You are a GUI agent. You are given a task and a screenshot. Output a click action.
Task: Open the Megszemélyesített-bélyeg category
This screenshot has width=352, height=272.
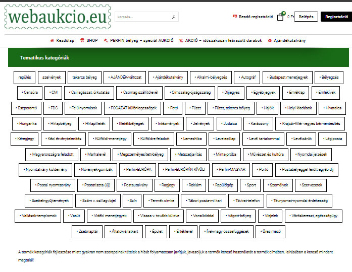coord(140,155)
